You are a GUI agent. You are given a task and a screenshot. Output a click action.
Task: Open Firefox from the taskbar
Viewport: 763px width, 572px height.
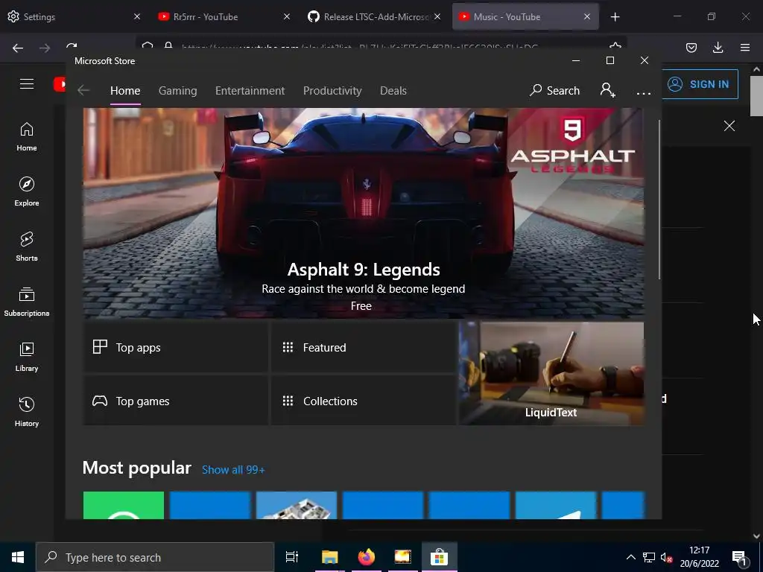[367, 557]
